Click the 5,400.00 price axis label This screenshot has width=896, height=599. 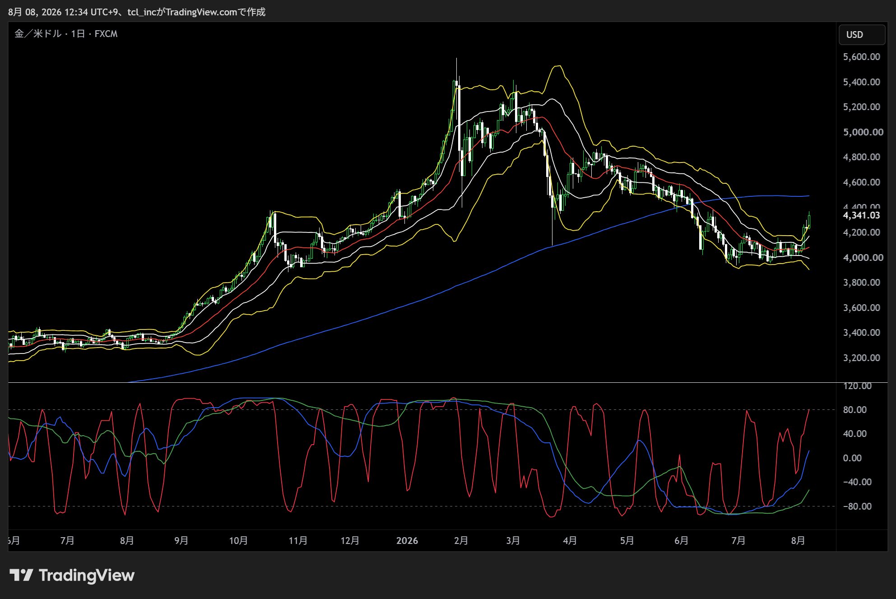click(861, 82)
